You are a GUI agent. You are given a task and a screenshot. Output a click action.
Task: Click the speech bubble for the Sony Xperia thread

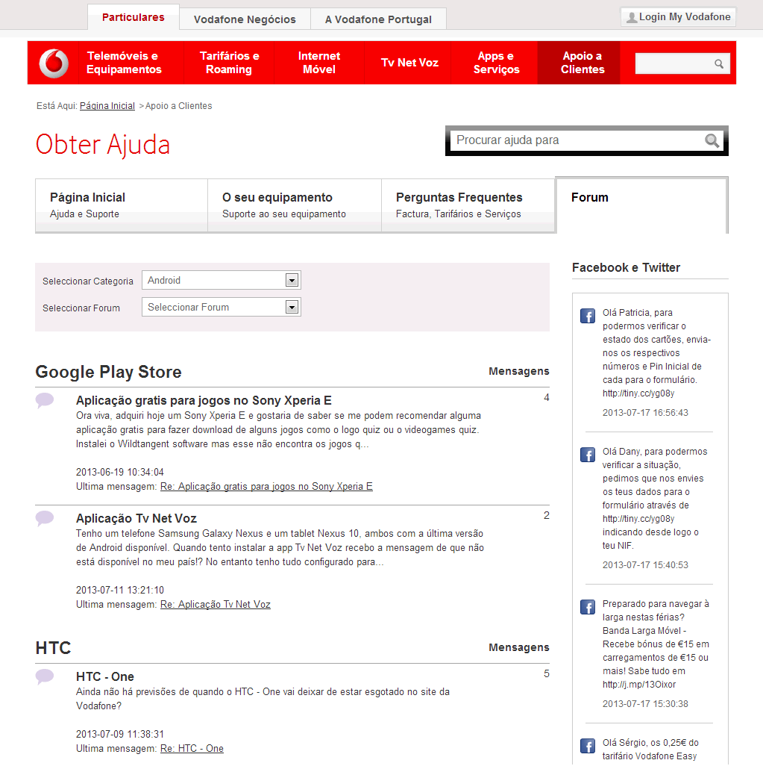click(45, 399)
